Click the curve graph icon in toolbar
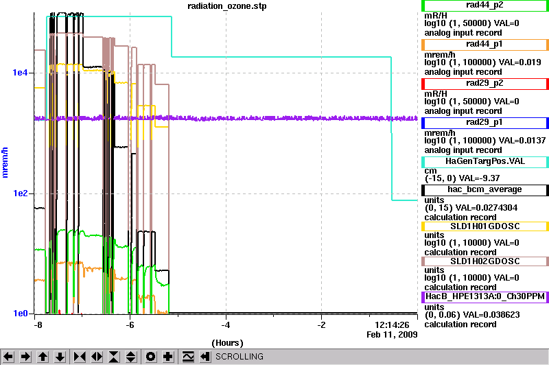Screen dimensions: 549x365 (188, 357)
